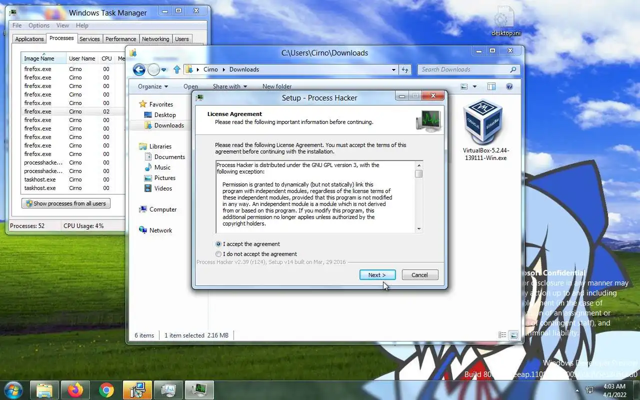Viewport: 640px width, 400px height.
Task: Switch to Networking tab in Task Manager
Action: (x=155, y=39)
